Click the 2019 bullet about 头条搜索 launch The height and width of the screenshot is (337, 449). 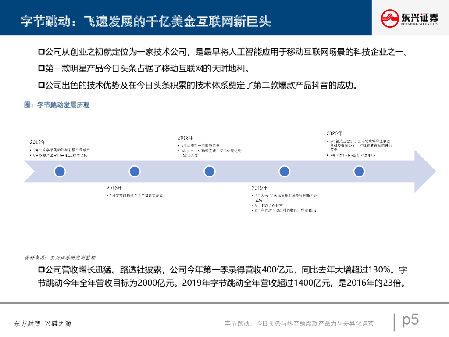point(267,205)
